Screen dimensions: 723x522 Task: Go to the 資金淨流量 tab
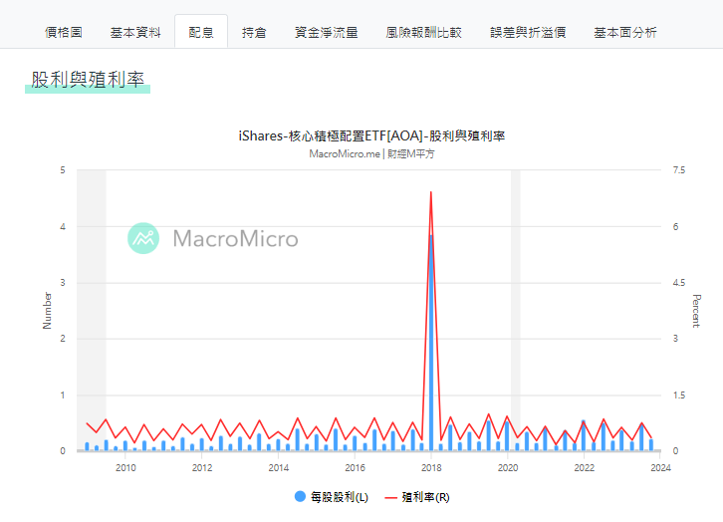[x=326, y=32]
